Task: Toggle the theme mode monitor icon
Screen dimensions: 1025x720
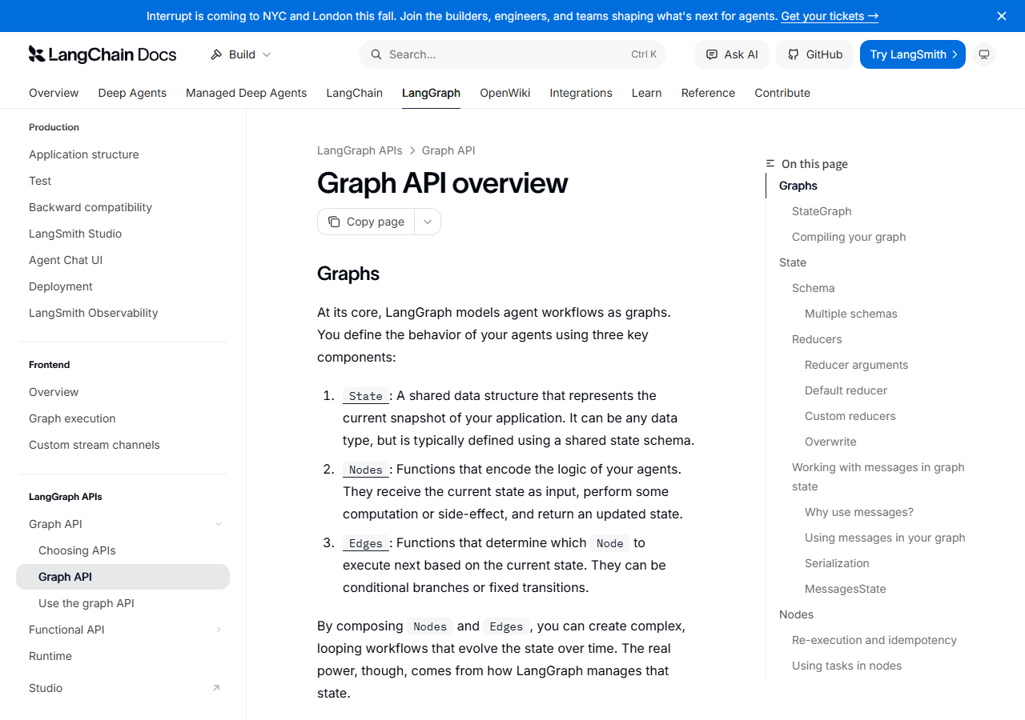Action: (984, 54)
